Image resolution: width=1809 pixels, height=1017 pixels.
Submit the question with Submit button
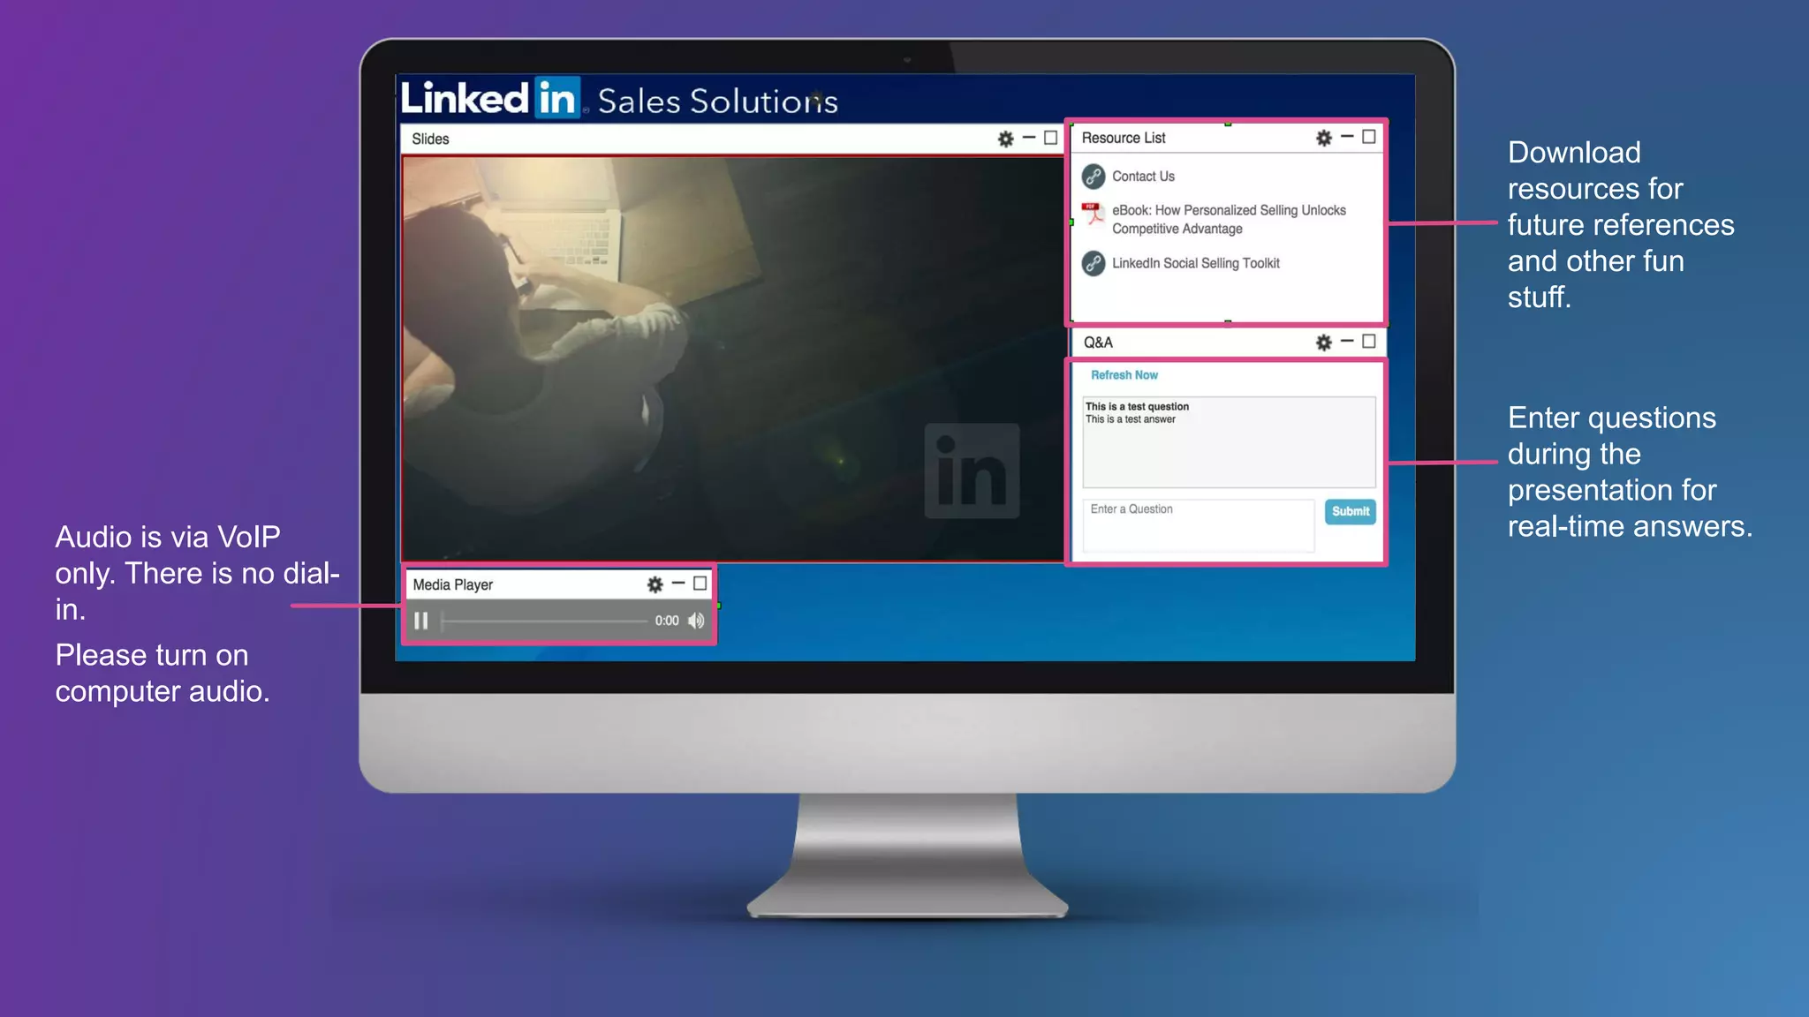1350,511
